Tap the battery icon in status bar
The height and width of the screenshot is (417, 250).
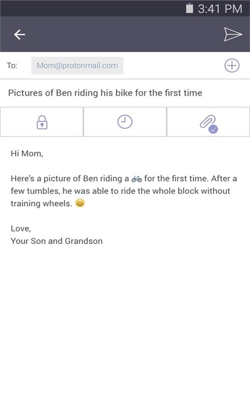pos(189,8)
